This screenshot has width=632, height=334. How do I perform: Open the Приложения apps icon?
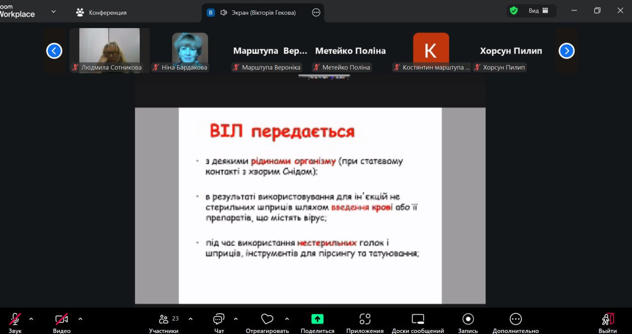click(365, 319)
